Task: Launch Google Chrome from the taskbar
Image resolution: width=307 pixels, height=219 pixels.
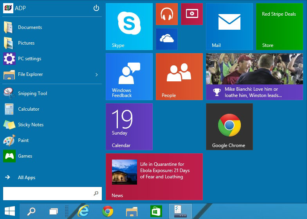Action: pyautogui.click(x=107, y=211)
